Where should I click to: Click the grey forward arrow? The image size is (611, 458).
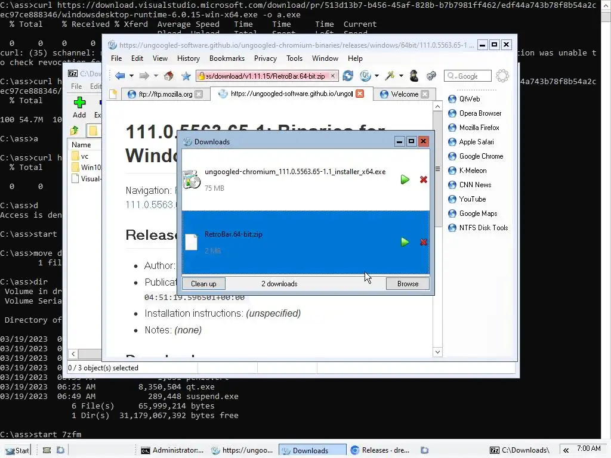click(x=144, y=76)
